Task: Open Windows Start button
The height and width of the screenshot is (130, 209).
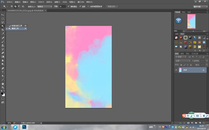Action: point(4,127)
